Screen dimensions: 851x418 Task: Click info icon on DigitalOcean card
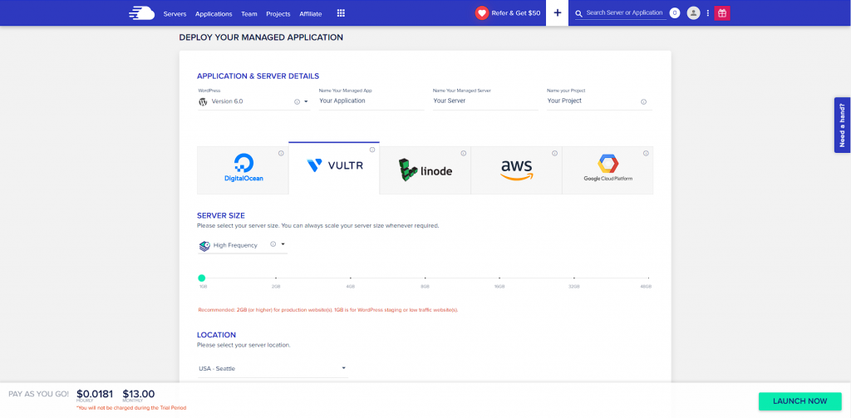281,153
